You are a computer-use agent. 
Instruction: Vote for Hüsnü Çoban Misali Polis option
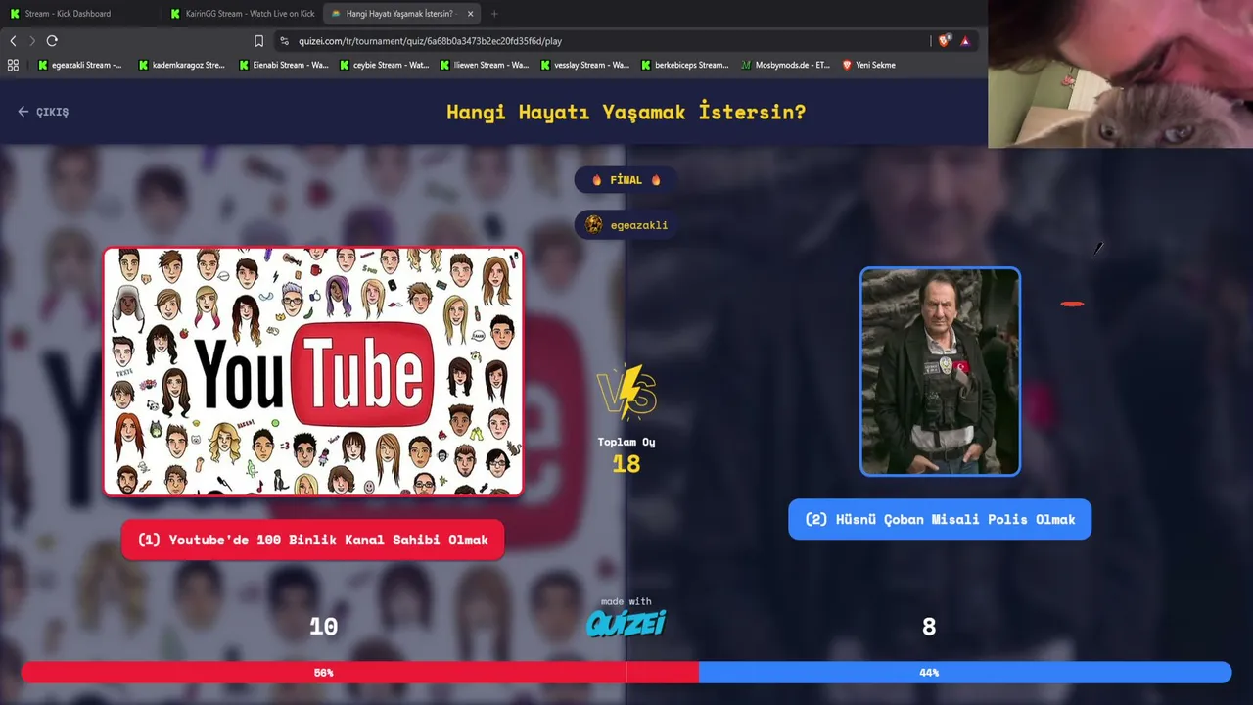(x=940, y=519)
